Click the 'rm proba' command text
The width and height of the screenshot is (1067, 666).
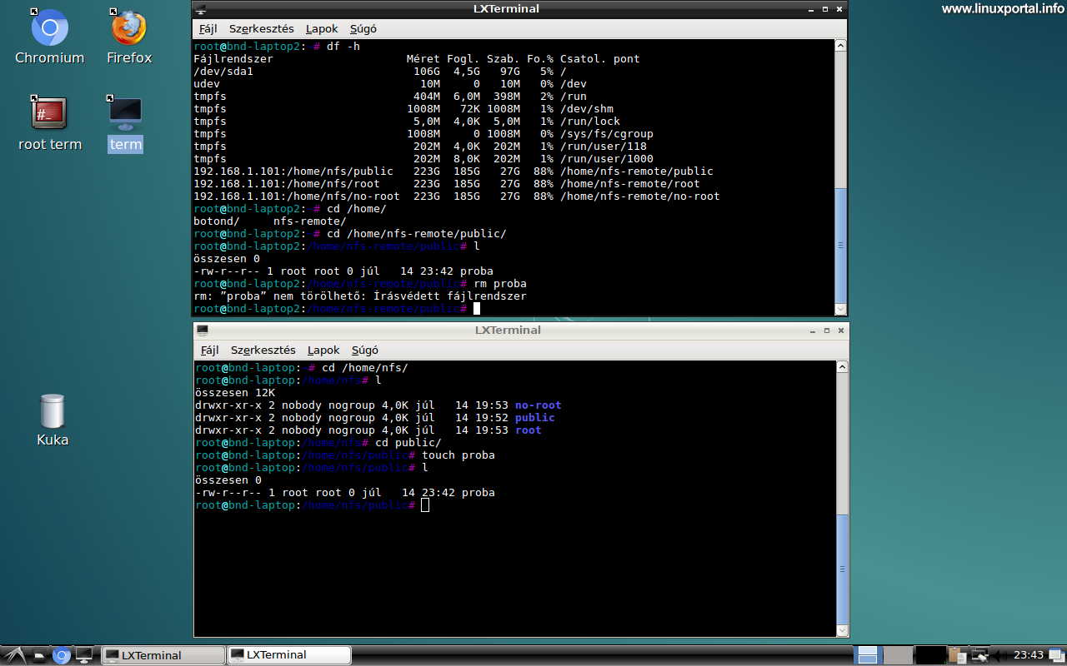(500, 284)
